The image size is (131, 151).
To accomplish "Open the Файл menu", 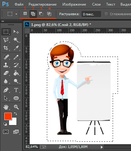I will coord(19,4).
